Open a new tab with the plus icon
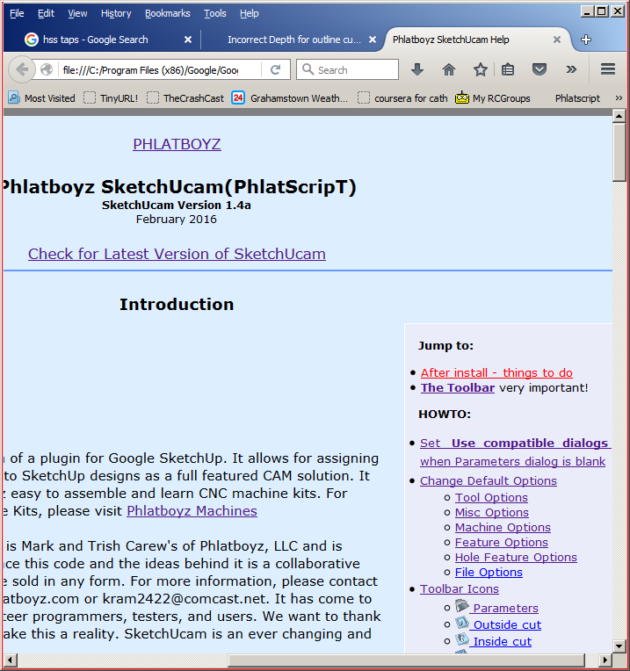Image resolution: width=630 pixels, height=671 pixels. (x=586, y=40)
